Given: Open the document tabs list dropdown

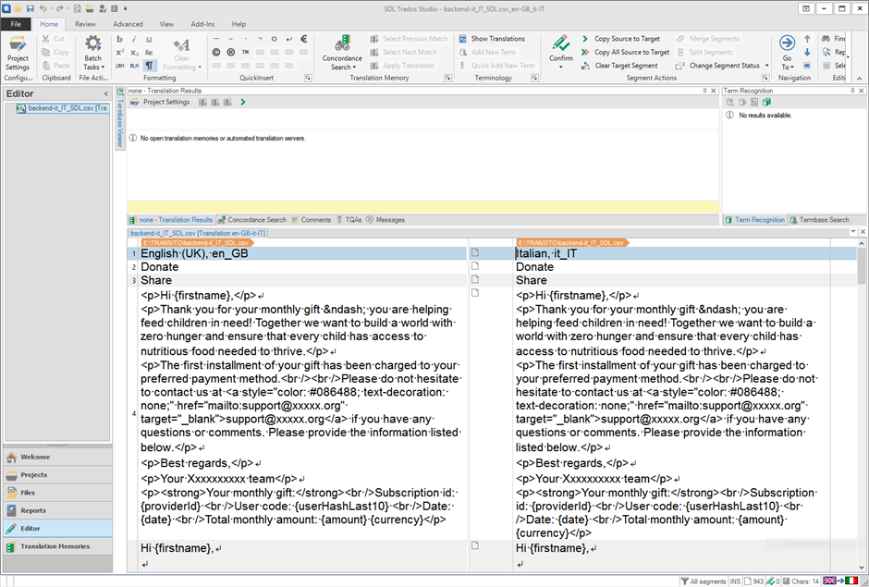Looking at the screenshot, I should pyautogui.click(x=853, y=232).
